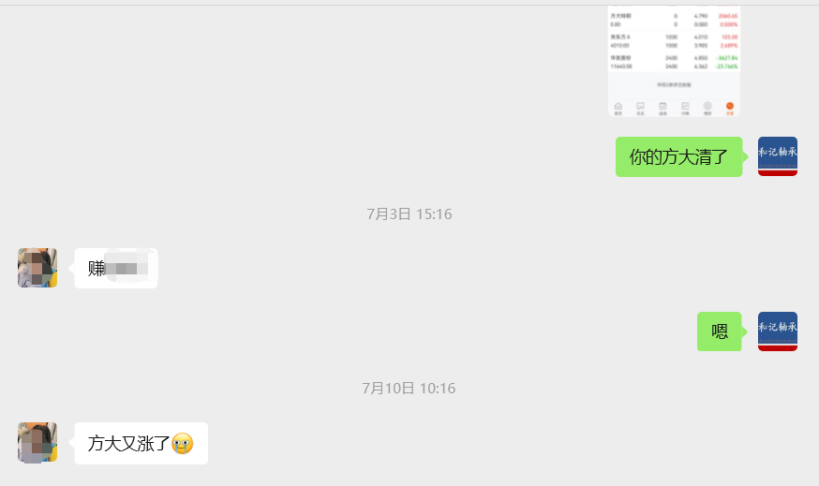The image size is (819, 486).
Task: Click the 京东方A row in the screenshot
Action: (x=674, y=41)
